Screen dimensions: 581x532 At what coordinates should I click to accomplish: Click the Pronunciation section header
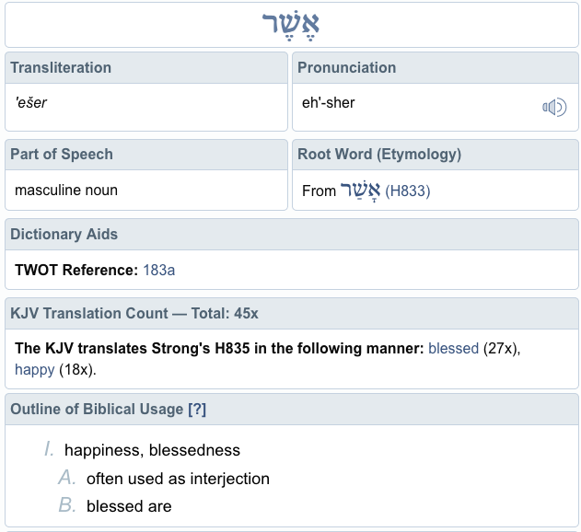[347, 68]
